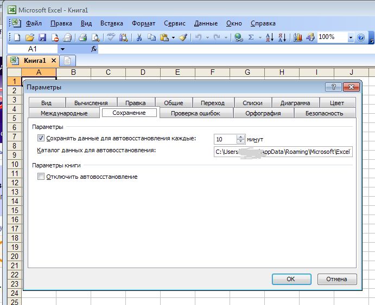375x305 pixels.
Task: Open the Формат menu
Action: 143,23
